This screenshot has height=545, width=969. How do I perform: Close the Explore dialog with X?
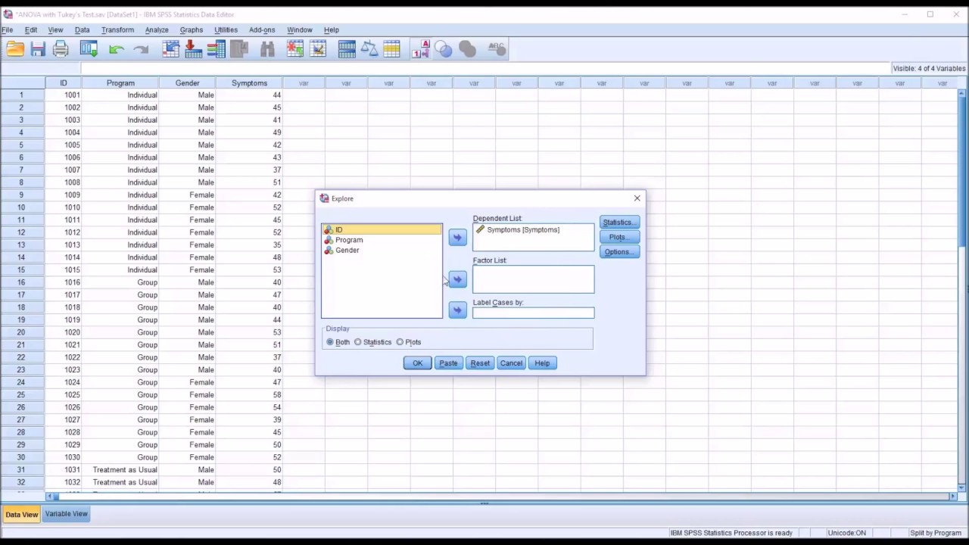pos(637,198)
